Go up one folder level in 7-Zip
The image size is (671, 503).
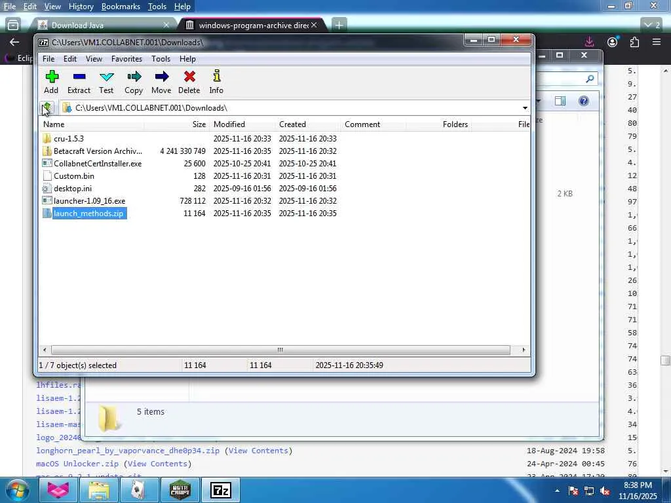[47, 108]
